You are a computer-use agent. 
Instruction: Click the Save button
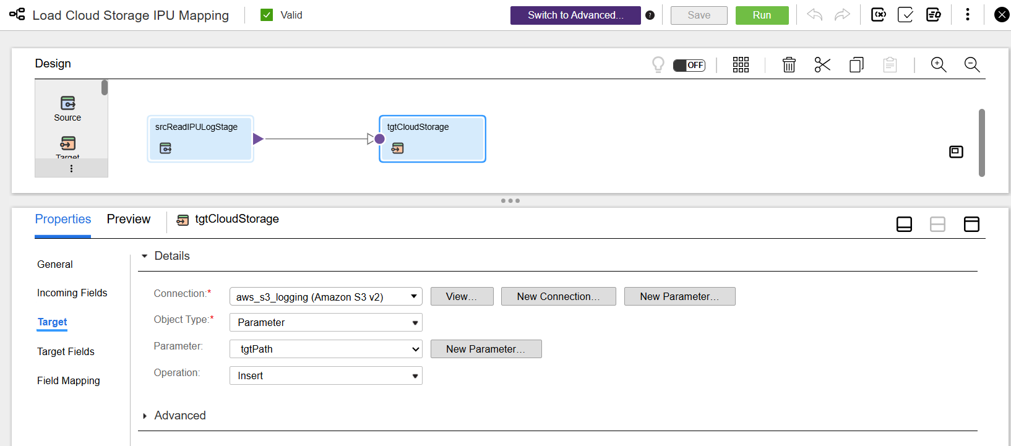(699, 15)
